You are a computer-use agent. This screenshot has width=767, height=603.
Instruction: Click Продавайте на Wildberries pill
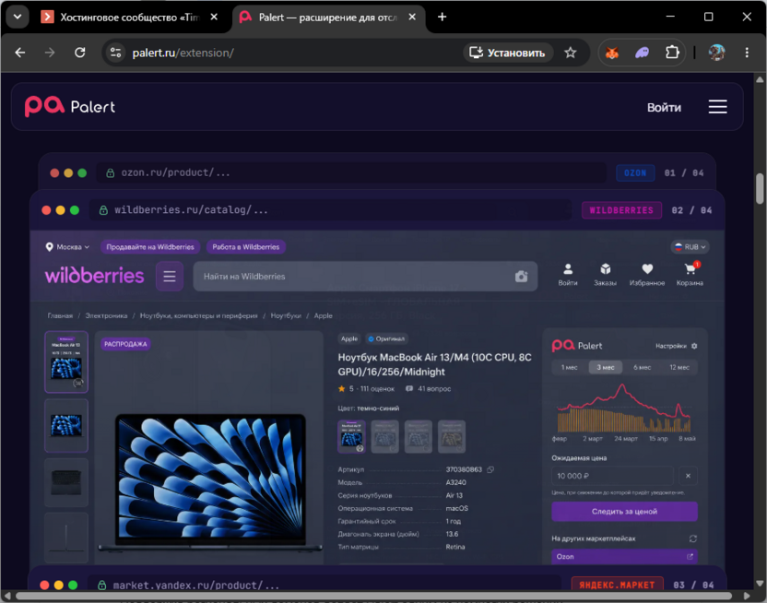[x=150, y=247]
